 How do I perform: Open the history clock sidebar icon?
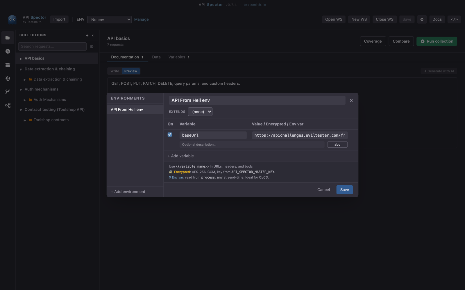pos(8,51)
